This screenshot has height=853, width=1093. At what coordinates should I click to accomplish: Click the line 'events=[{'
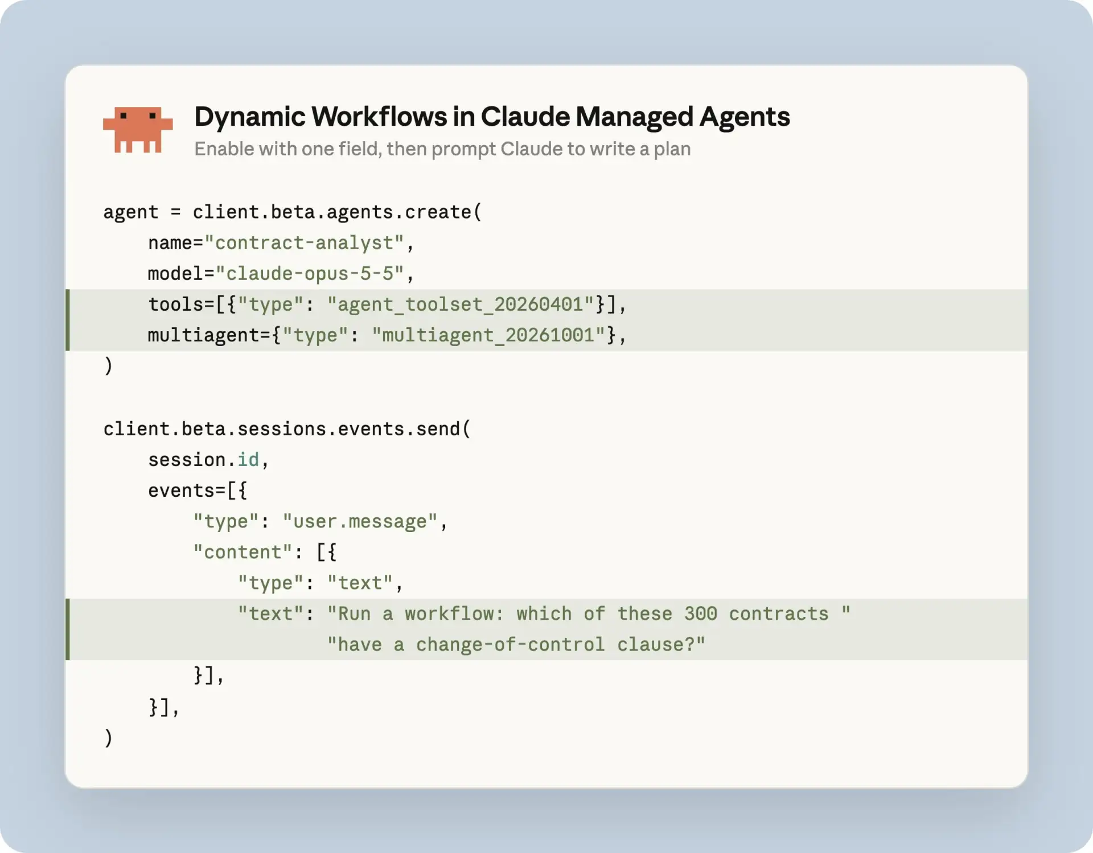[198, 491]
